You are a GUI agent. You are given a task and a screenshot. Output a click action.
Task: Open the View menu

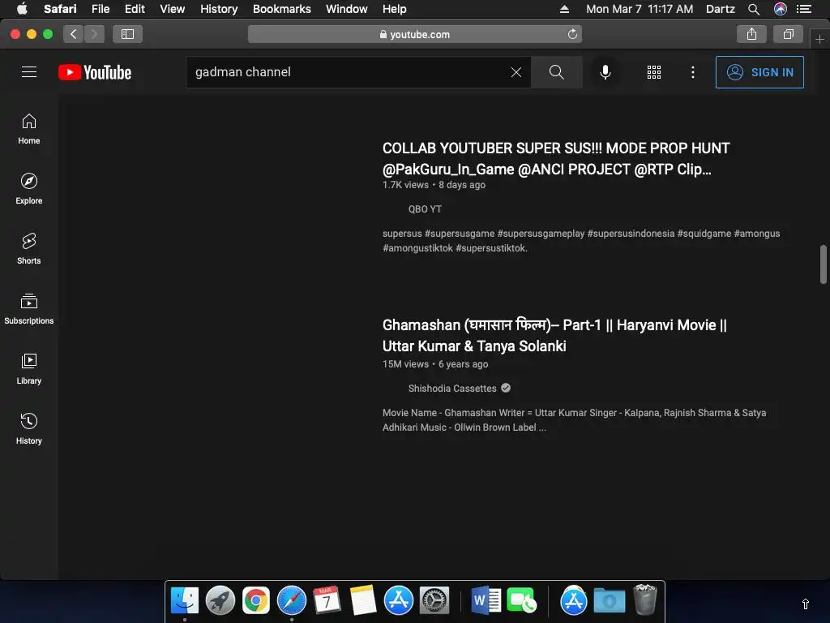coord(173,9)
